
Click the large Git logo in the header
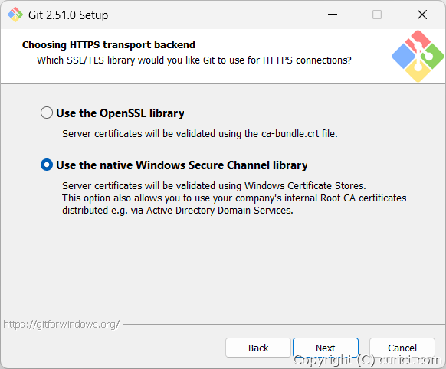(418, 56)
